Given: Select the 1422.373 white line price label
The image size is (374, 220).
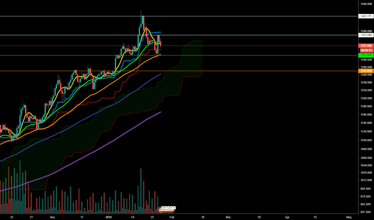Looking at the screenshot, I should pos(366,16).
